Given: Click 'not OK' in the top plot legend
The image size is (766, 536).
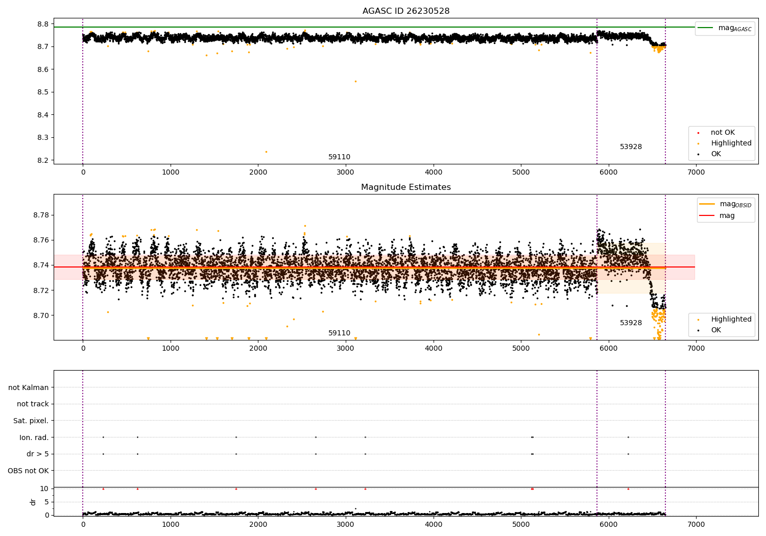Looking at the screenshot, I should (x=723, y=133).
